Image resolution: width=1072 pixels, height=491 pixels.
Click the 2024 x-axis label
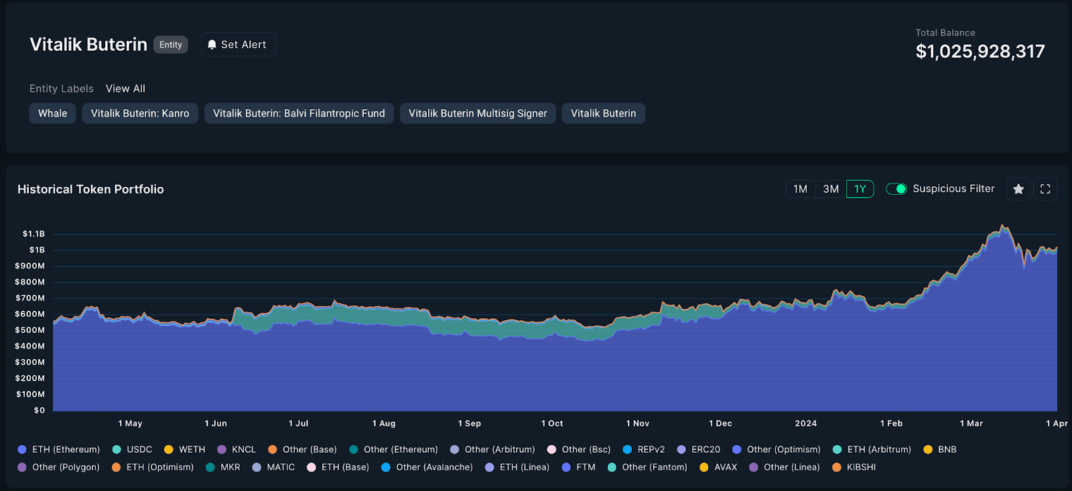click(806, 423)
